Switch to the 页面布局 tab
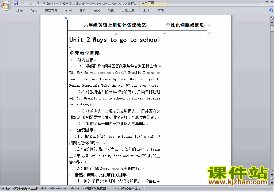 click(x=51, y=10)
